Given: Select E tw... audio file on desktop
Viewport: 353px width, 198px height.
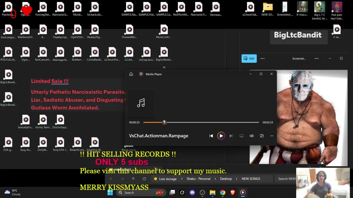Looking at the screenshot, I should (x=337, y=32).
